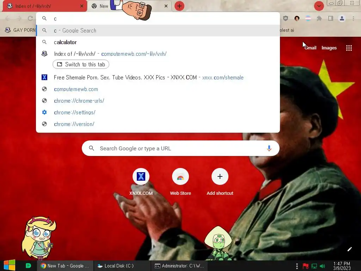The image size is (361, 271).
Task: Select the chrome://version/ suggestion
Action: pos(158,124)
